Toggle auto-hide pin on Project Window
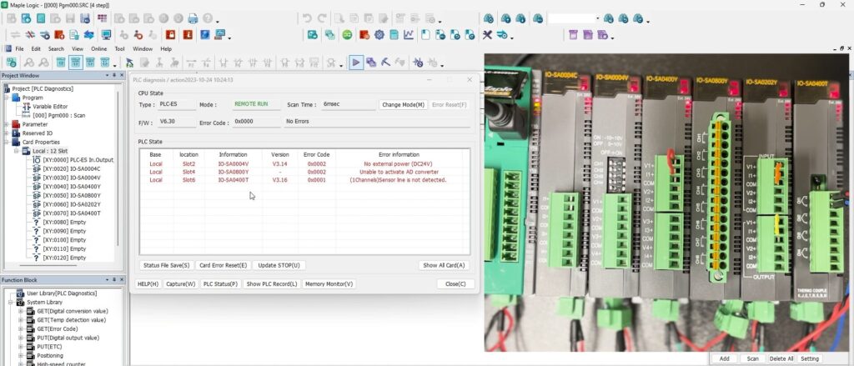This screenshot has height=366, width=854. [114, 75]
